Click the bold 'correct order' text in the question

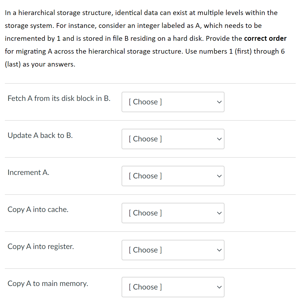pos(265,38)
